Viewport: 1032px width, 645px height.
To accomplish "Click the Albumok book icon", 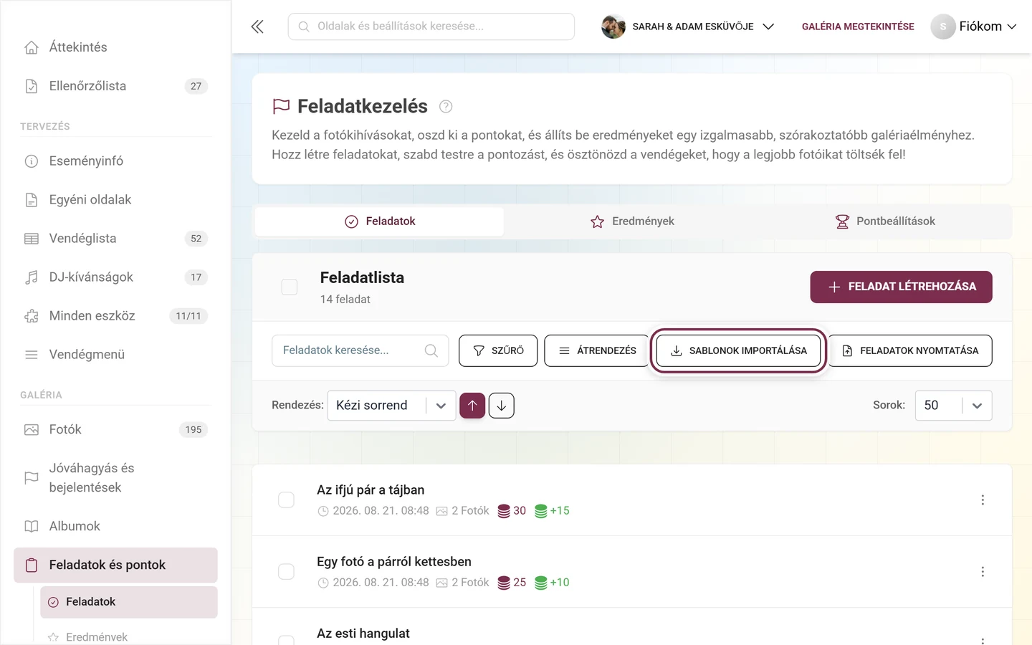I will tap(32, 526).
